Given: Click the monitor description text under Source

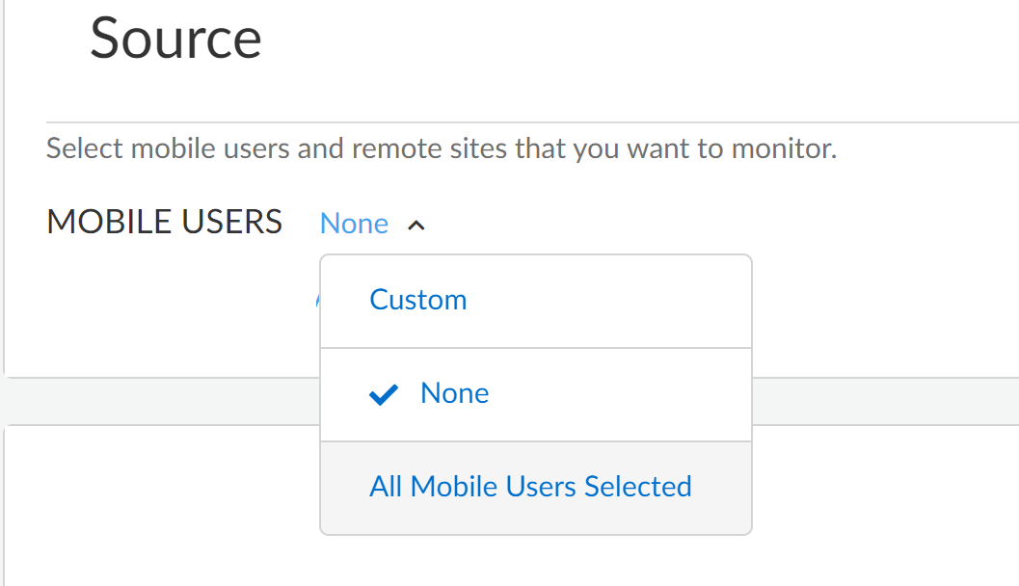Looking at the screenshot, I should point(441,149).
